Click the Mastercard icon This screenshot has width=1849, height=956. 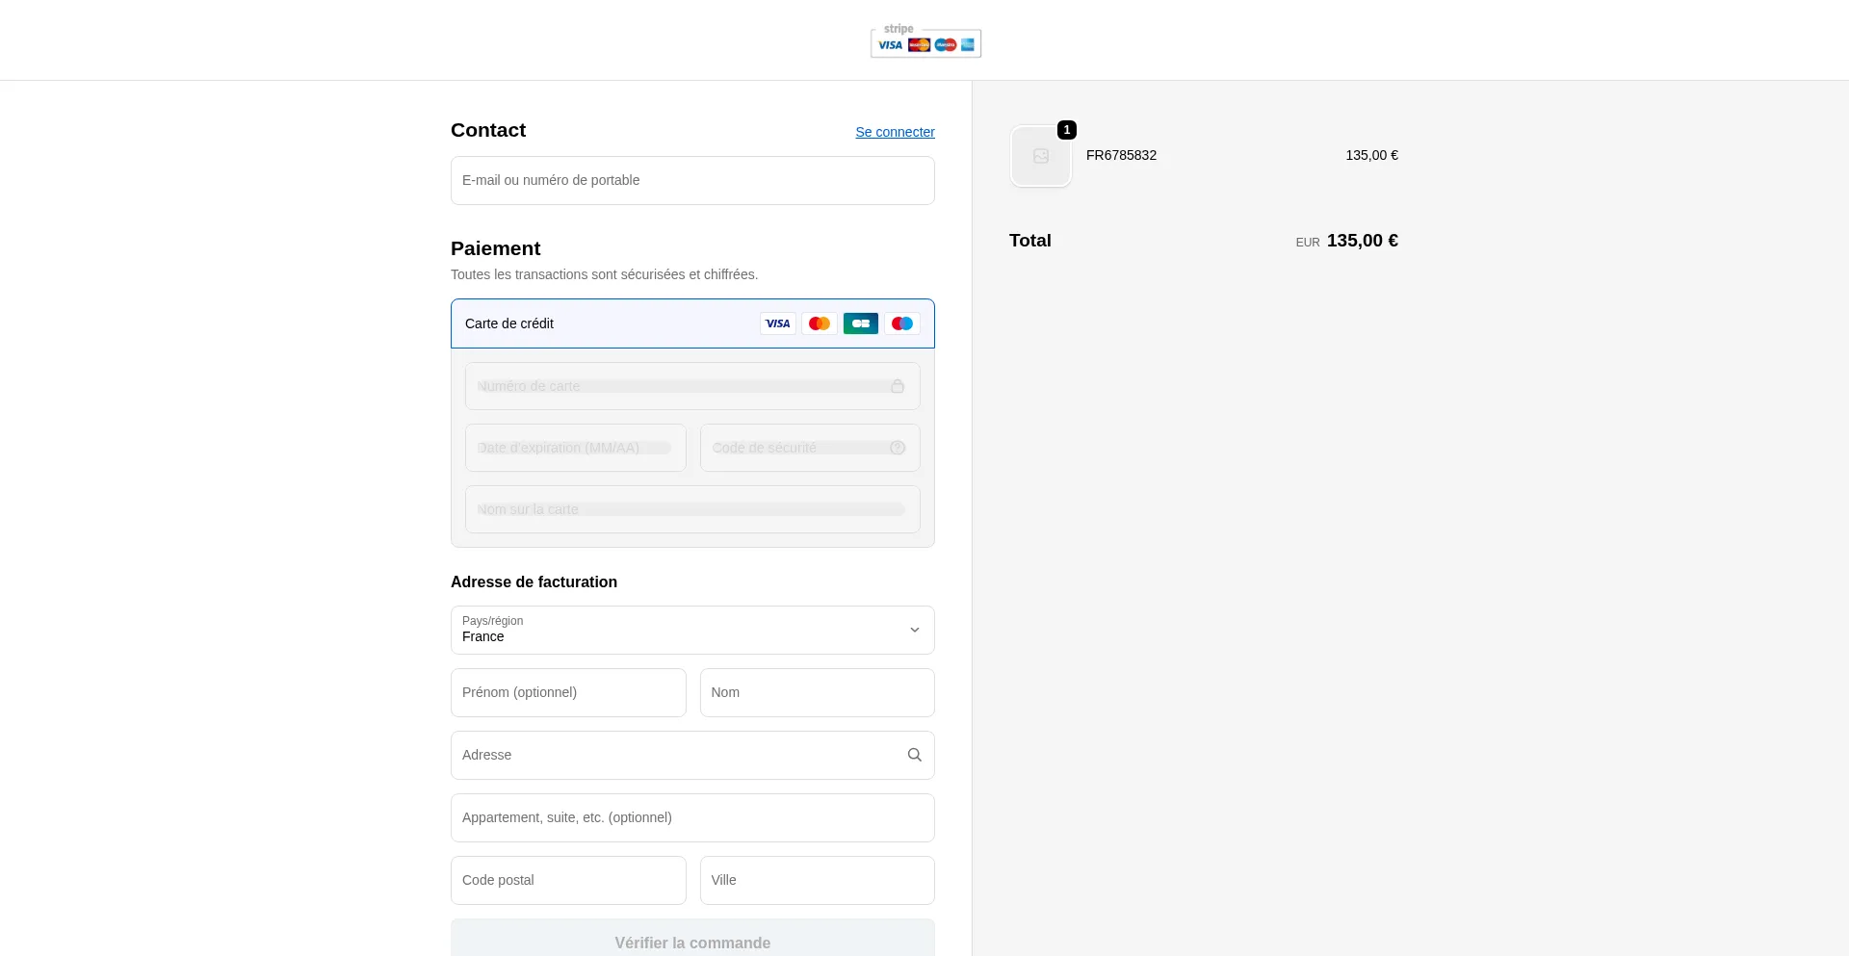820,323
